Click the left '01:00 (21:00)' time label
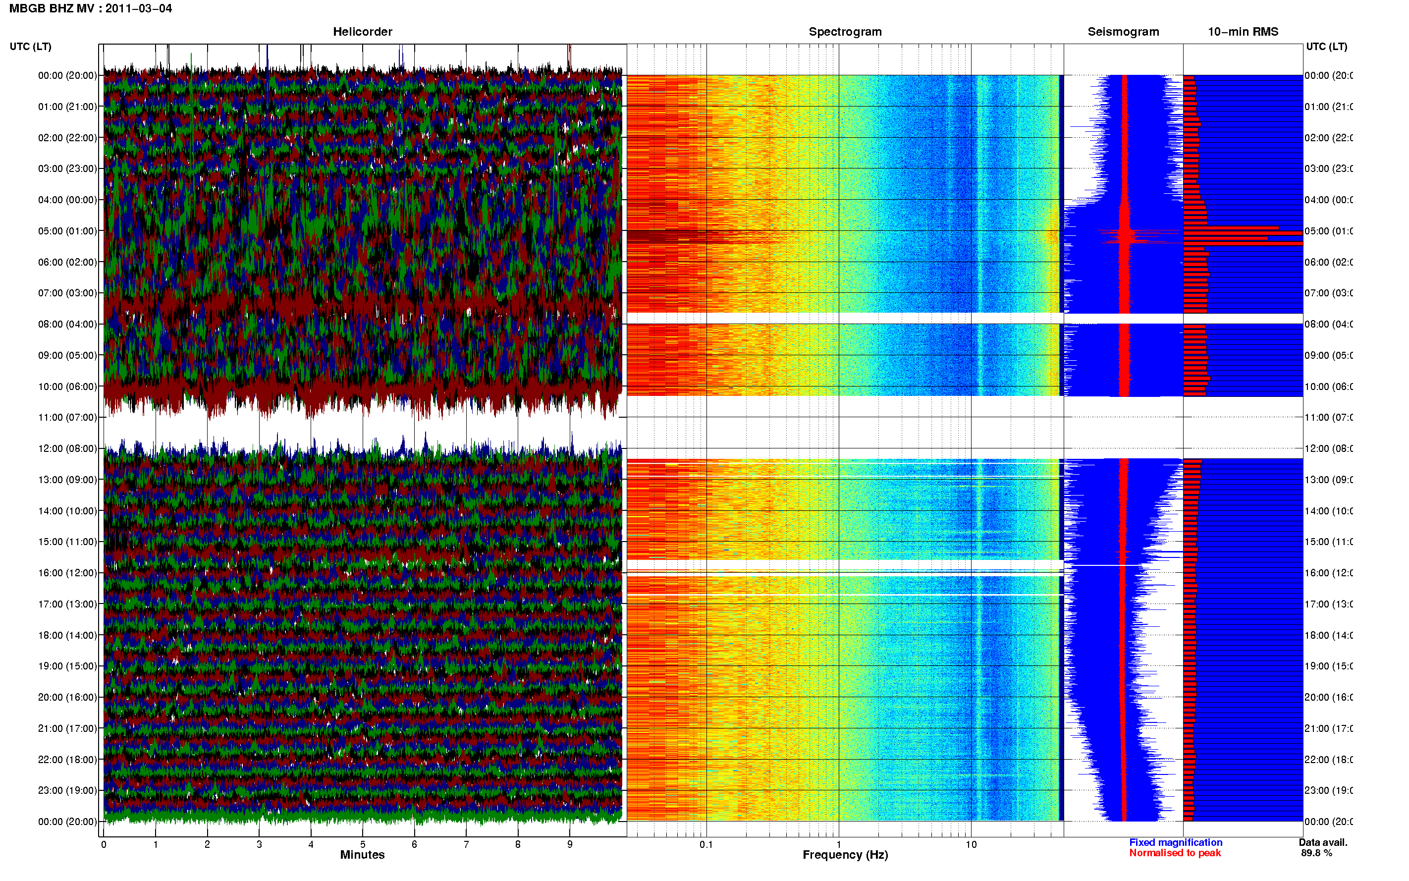Image resolution: width=1409 pixels, height=881 pixels. (67, 107)
